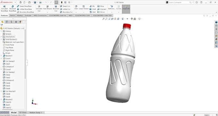Collapse the FeatureManager panel handle
The image size is (218, 116).
tap(27, 63)
